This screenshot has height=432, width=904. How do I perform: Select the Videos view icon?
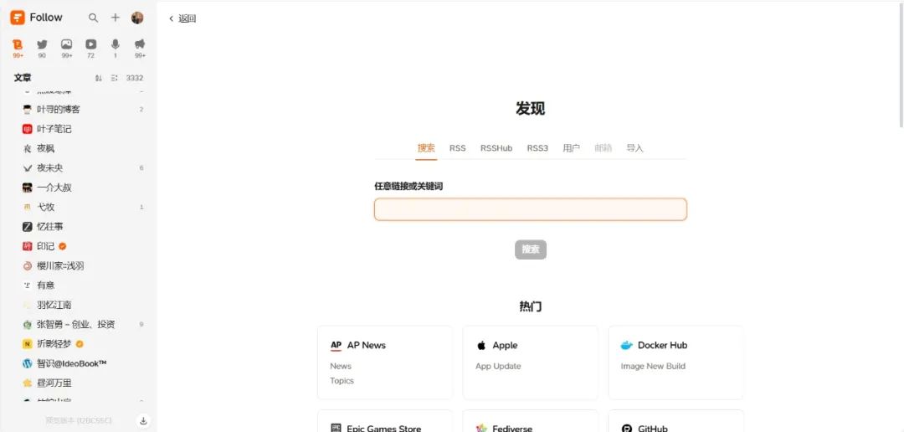click(91, 44)
